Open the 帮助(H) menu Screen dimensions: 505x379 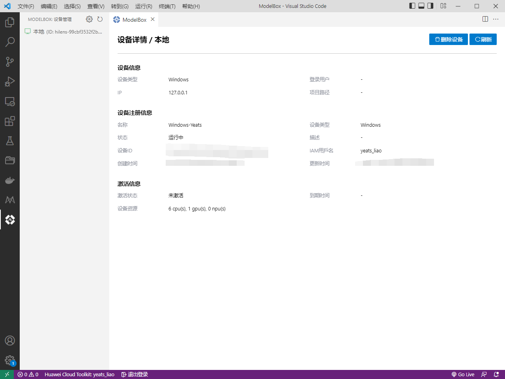click(191, 6)
